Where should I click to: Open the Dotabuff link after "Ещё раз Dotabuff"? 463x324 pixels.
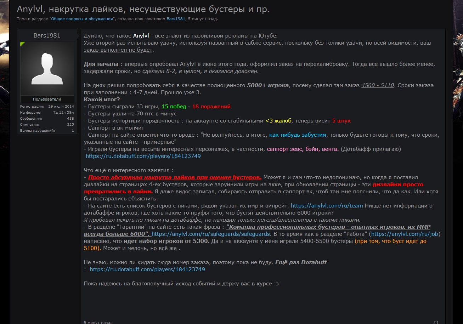147,269
